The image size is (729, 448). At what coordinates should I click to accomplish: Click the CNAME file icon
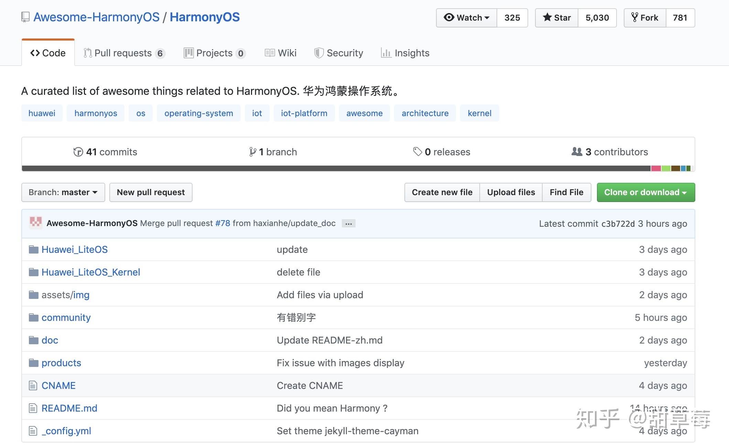(33, 385)
